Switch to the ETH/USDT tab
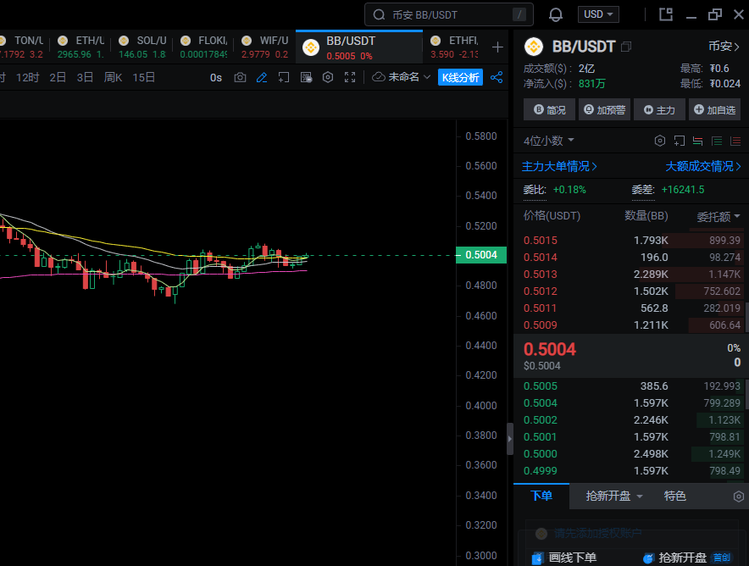 [80, 47]
